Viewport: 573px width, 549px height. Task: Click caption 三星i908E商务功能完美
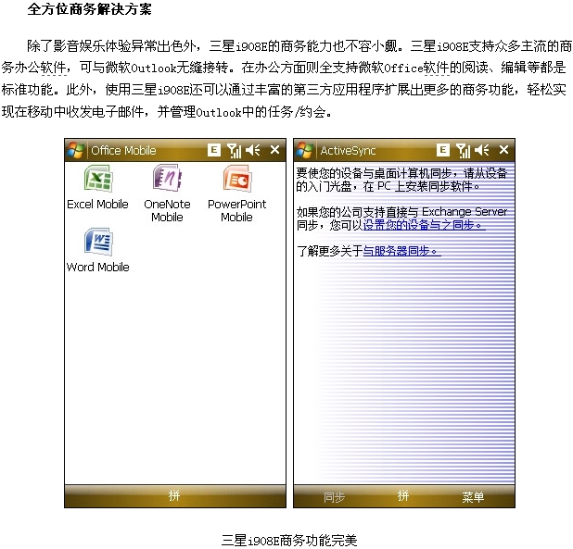[289, 541]
